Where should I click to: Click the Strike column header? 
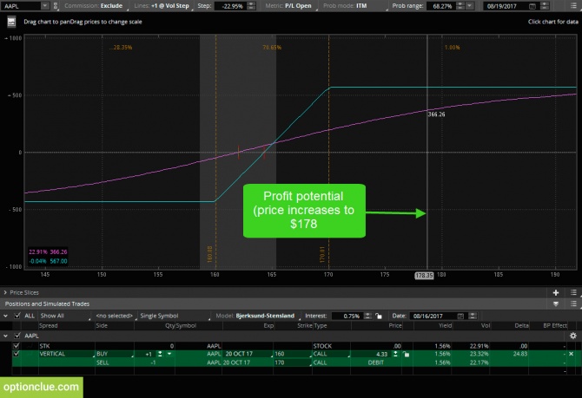[304, 326]
